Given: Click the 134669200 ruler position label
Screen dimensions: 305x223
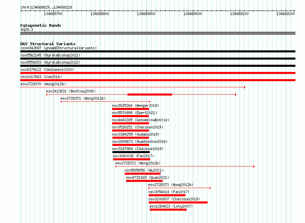Looking at the screenshot, I should [x=285, y=14].
